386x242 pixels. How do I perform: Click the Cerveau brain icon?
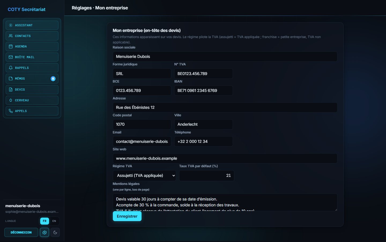(11, 100)
